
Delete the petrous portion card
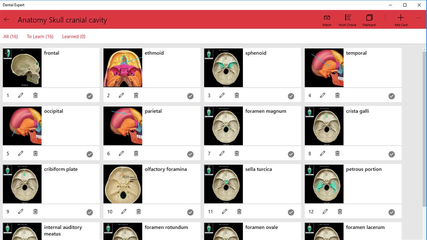pos(340,212)
